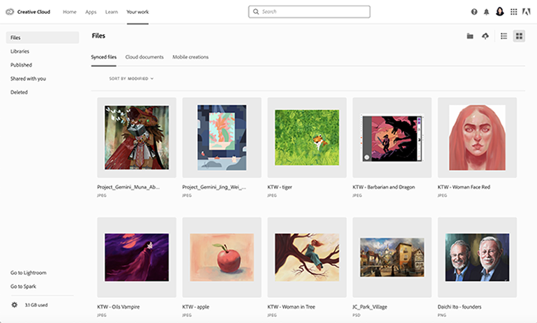Viewport: 537px width, 323px height.
Task: Click the cloud upload icon
Action: pyautogui.click(x=485, y=36)
